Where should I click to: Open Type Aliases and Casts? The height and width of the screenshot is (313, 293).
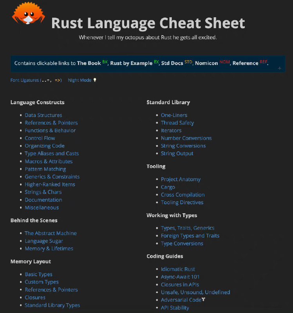[x=52, y=153]
